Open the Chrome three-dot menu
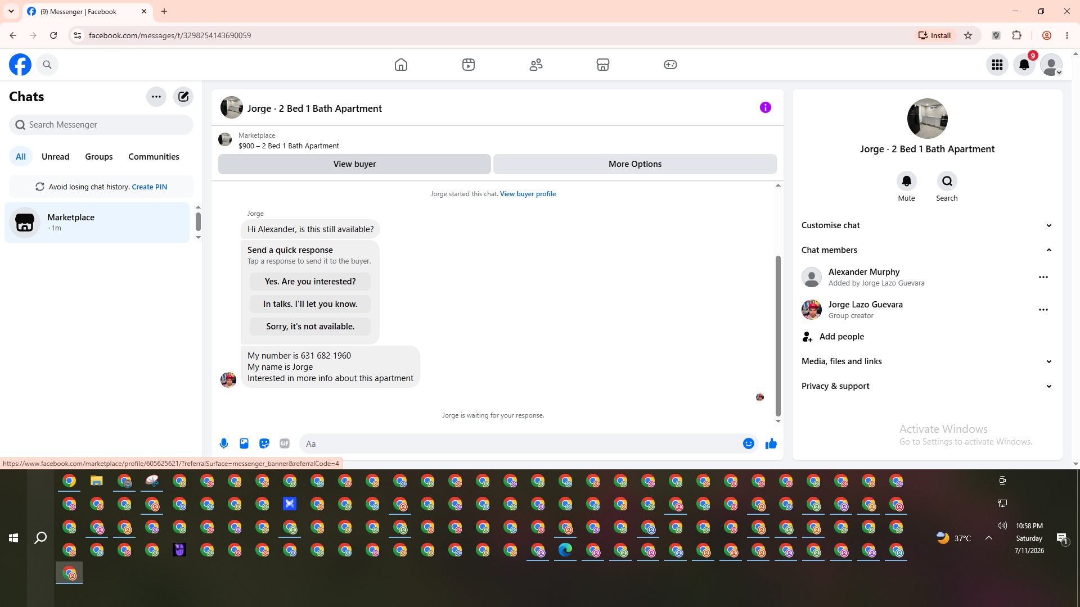The height and width of the screenshot is (607, 1080). (x=1067, y=35)
